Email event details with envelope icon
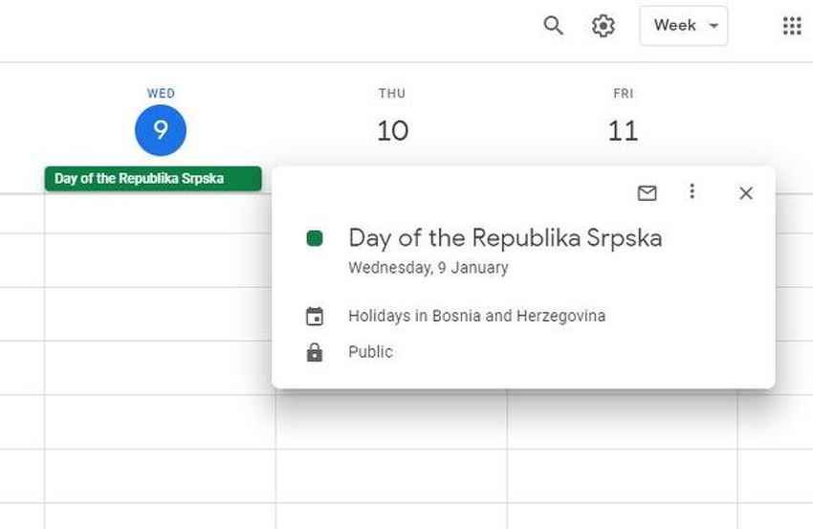Viewport: 813px width, 529px height. 648,193
